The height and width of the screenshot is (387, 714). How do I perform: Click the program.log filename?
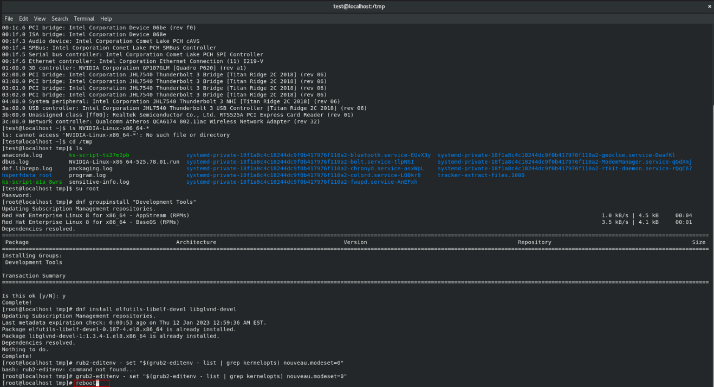click(x=87, y=176)
